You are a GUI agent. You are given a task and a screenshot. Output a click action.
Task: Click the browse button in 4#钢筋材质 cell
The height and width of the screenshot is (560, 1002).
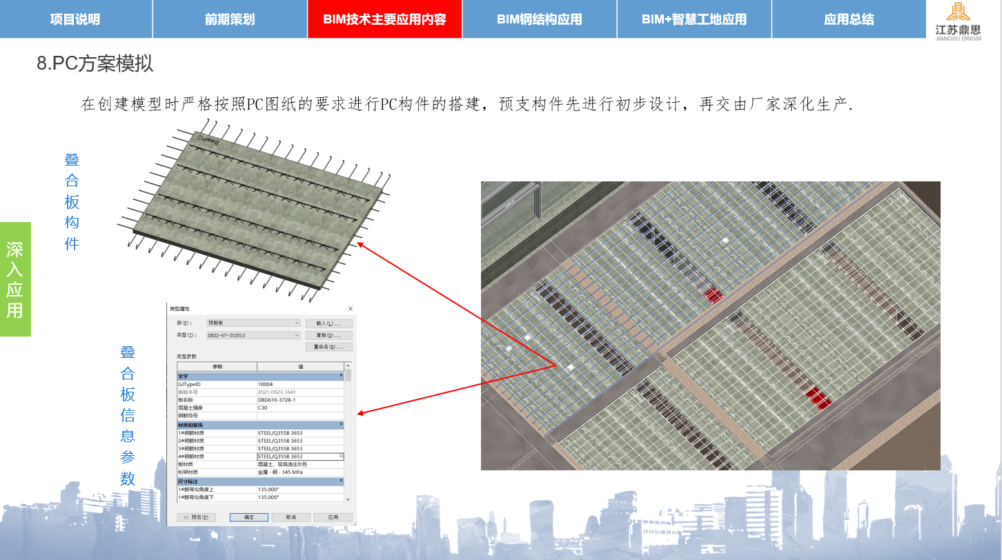click(341, 456)
